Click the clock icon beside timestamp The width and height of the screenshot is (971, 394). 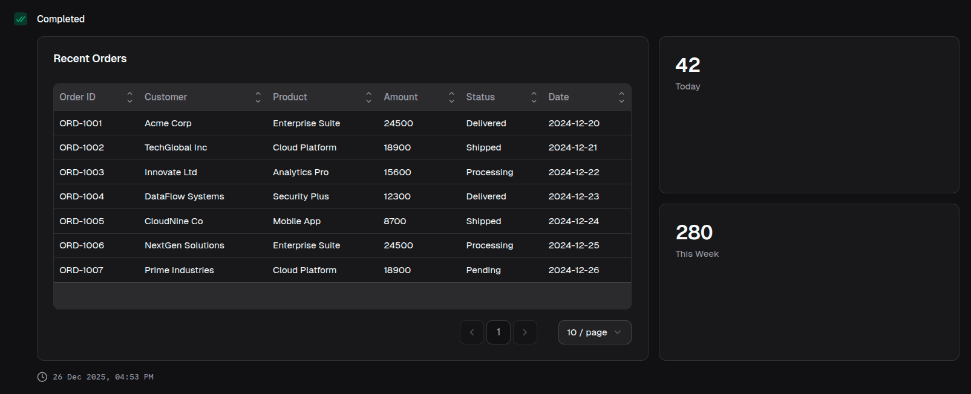tap(42, 377)
